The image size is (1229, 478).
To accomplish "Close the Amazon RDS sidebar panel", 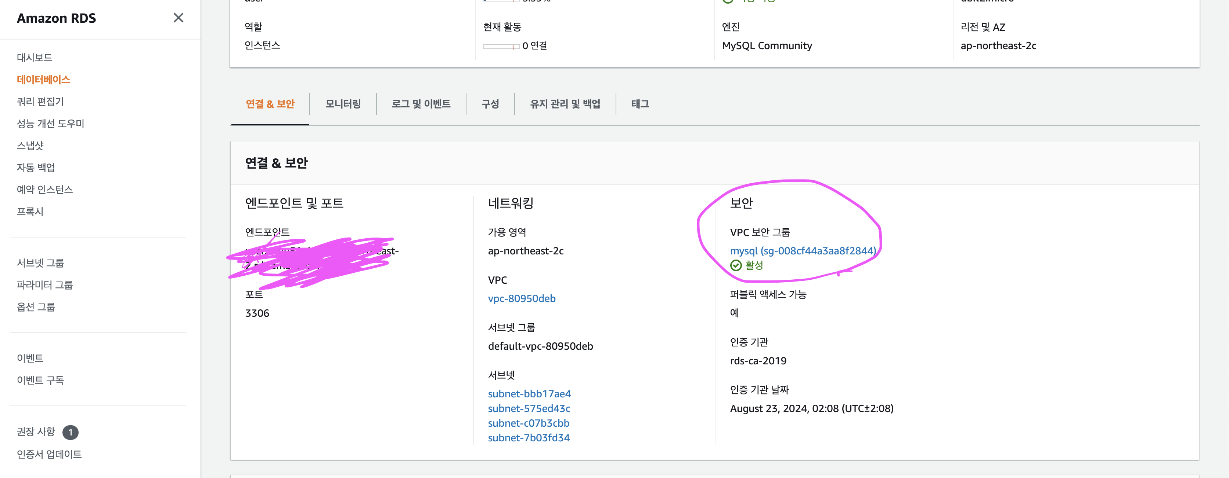I will (178, 18).
